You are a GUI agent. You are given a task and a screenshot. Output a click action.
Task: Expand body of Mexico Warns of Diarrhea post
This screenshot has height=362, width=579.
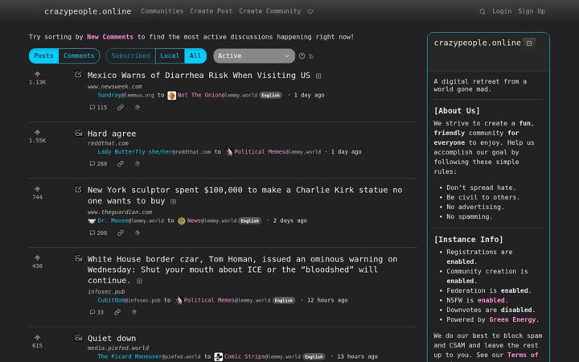[x=318, y=76]
